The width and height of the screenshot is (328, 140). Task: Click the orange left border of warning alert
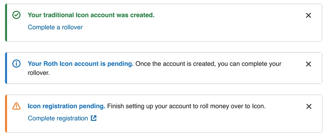click(x=6, y=113)
